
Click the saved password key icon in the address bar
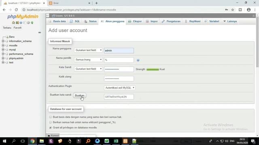tap(227, 10)
